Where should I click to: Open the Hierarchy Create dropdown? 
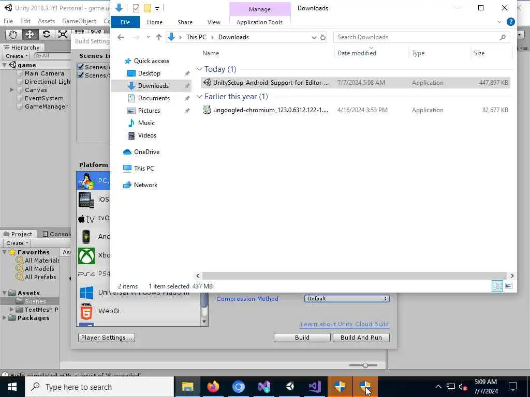17,56
